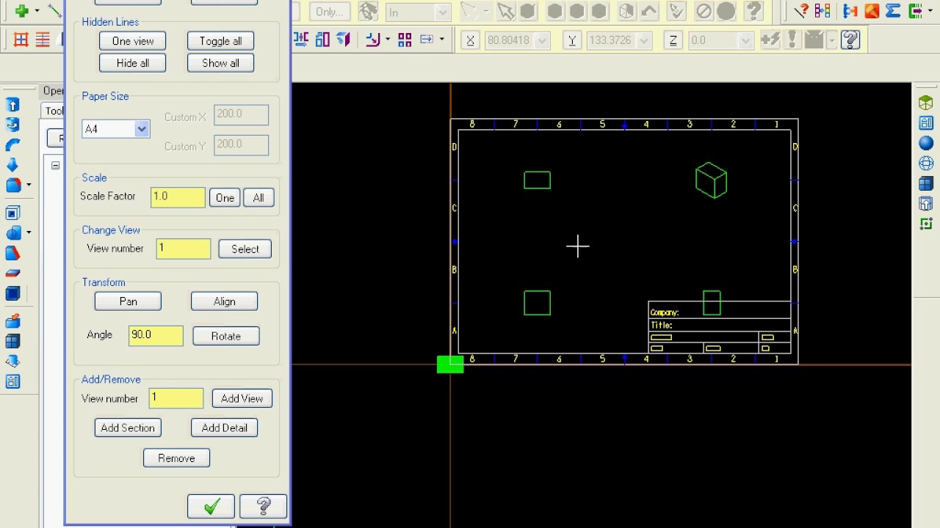Click the Hide all button
This screenshot has width=940, height=528.
click(133, 63)
